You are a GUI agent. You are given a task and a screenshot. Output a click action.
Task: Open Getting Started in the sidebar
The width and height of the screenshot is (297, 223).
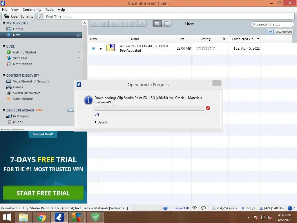tap(24, 52)
